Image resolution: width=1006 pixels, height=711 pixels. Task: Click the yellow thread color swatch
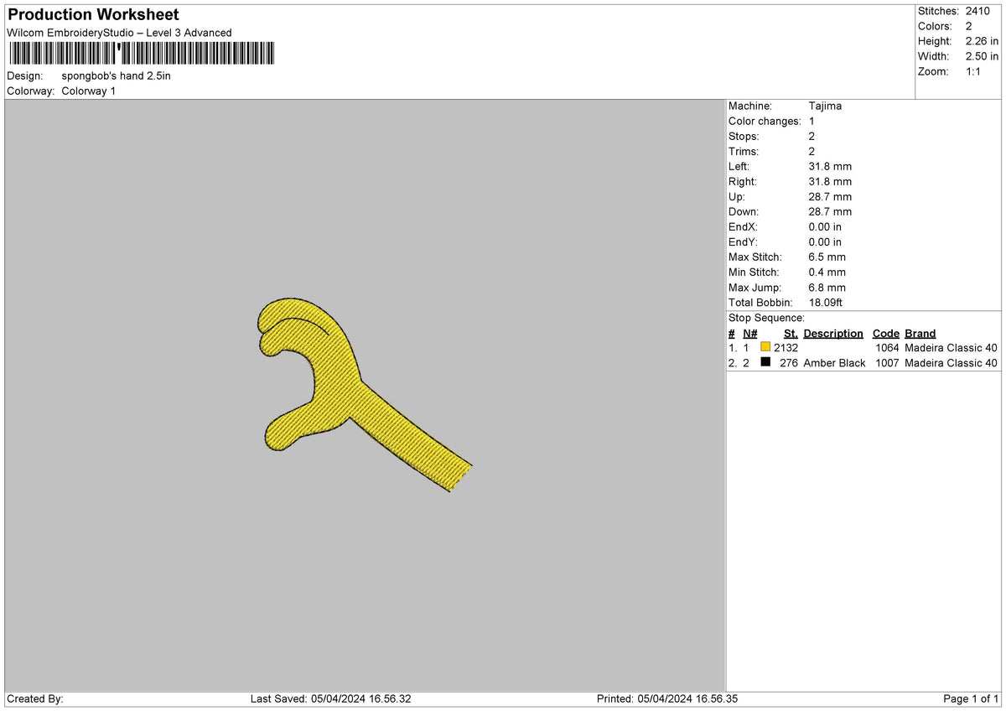765,347
